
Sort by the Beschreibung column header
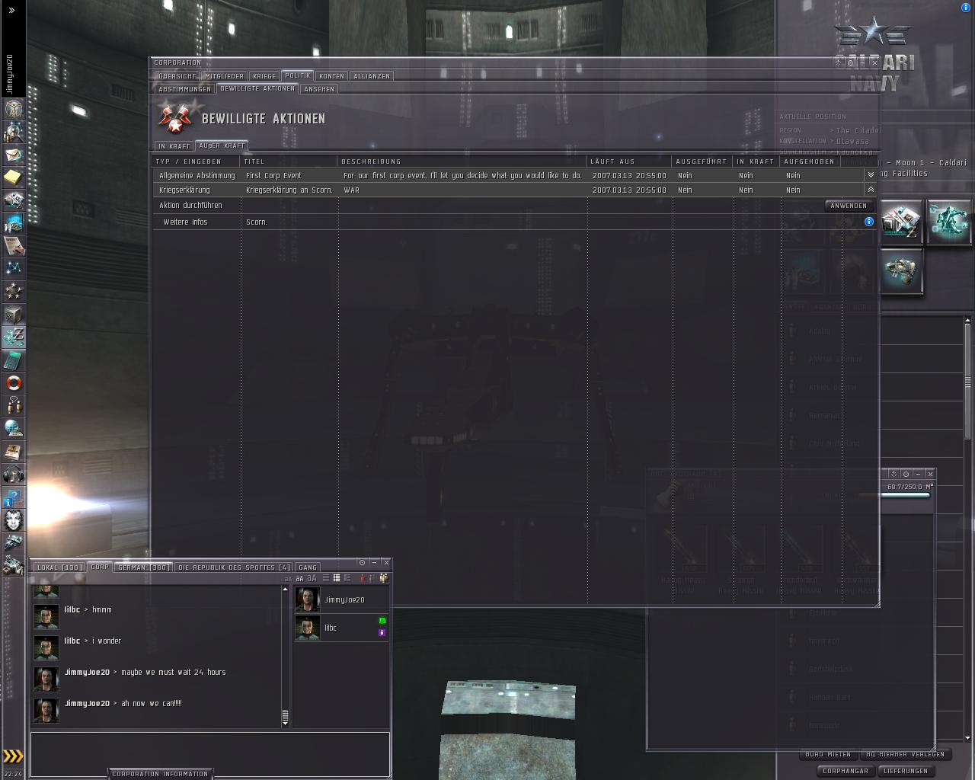(x=462, y=161)
